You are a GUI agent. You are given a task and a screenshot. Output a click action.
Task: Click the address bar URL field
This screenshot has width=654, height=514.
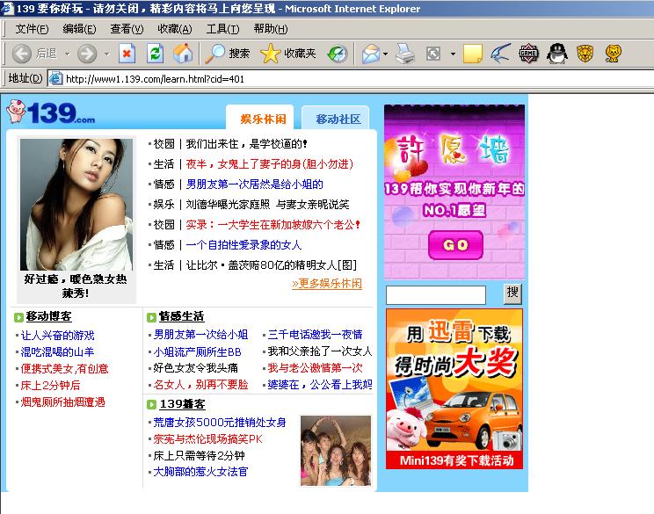click(x=352, y=79)
